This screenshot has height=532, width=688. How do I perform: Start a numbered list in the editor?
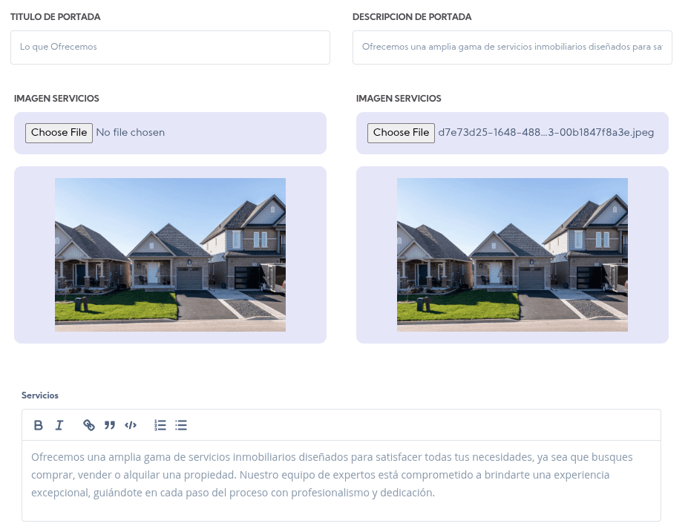tap(160, 425)
